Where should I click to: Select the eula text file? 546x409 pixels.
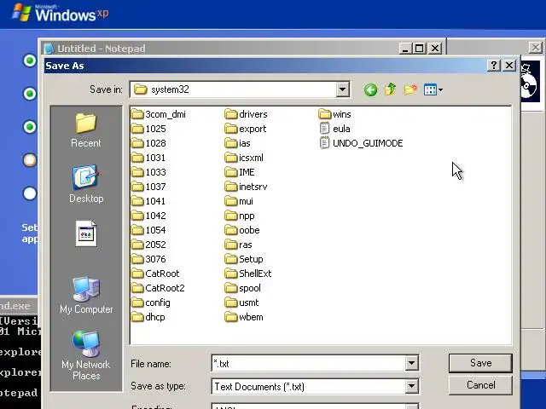pos(334,129)
